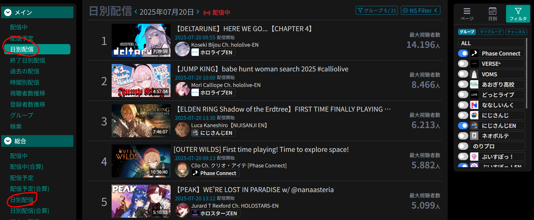Go to the next date arrow

pyautogui.click(x=198, y=12)
